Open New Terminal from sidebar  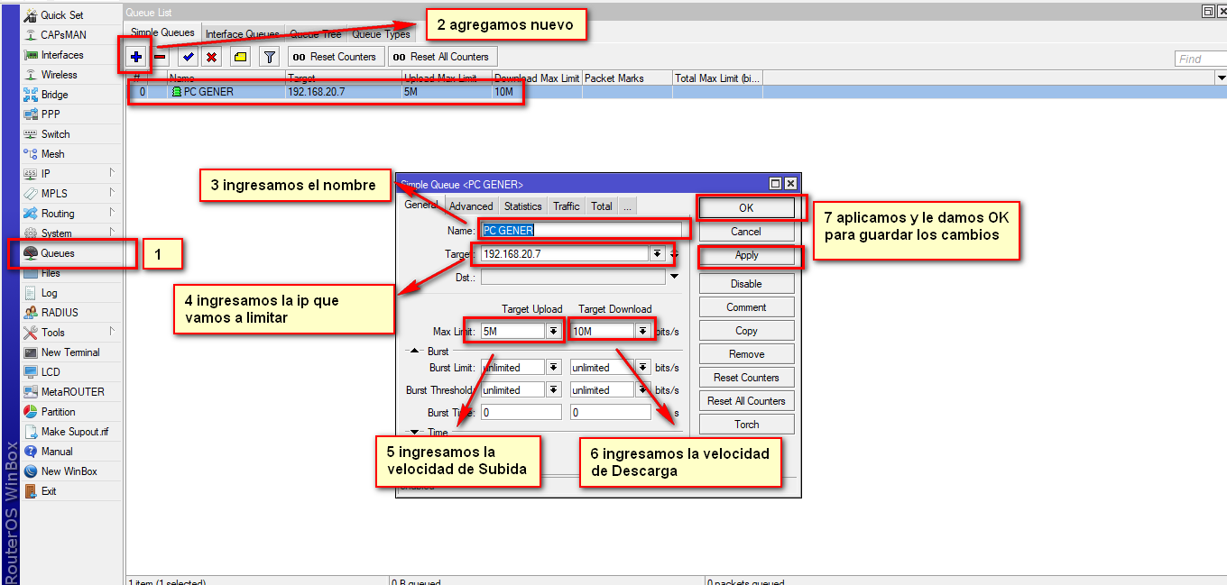(69, 352)
